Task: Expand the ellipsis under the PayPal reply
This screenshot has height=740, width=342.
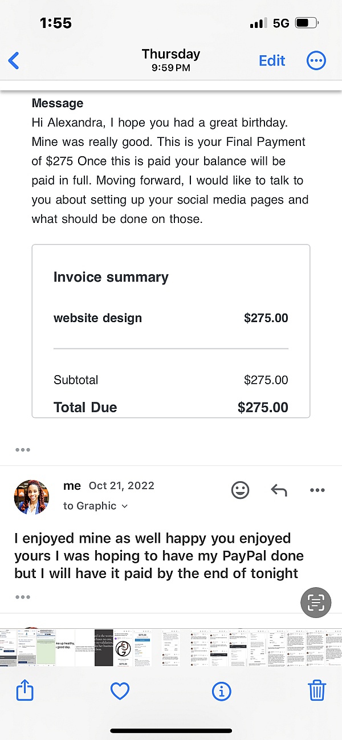Action: tap(23, 597)
